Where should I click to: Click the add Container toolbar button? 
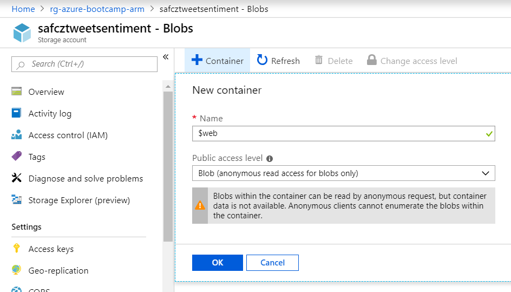218,61
